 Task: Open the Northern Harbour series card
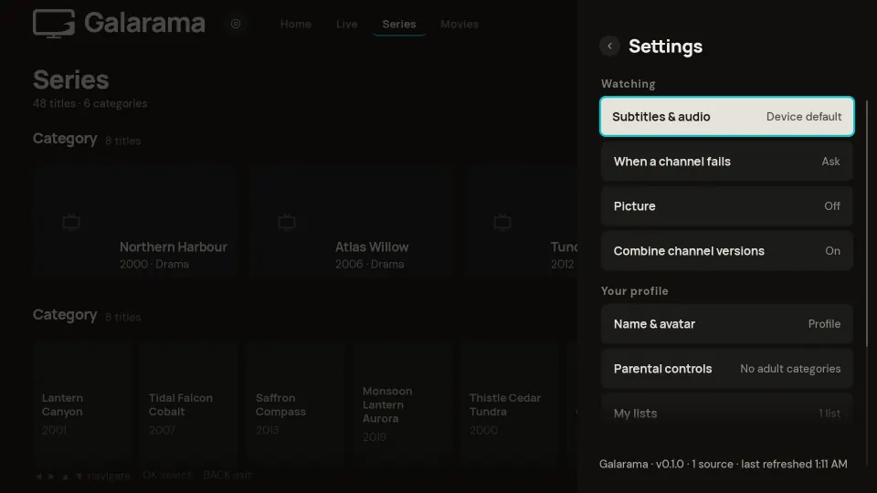click(135, 222)
